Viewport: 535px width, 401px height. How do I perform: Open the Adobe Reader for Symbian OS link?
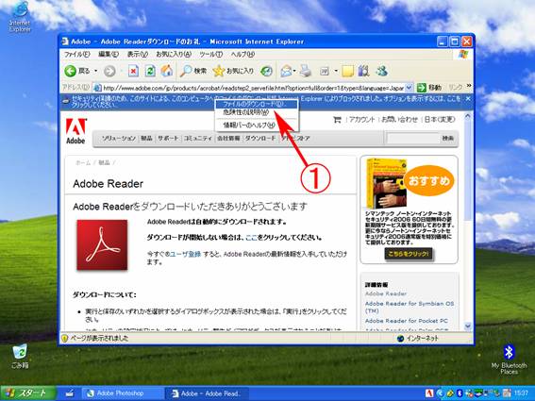tap(410, 307)
